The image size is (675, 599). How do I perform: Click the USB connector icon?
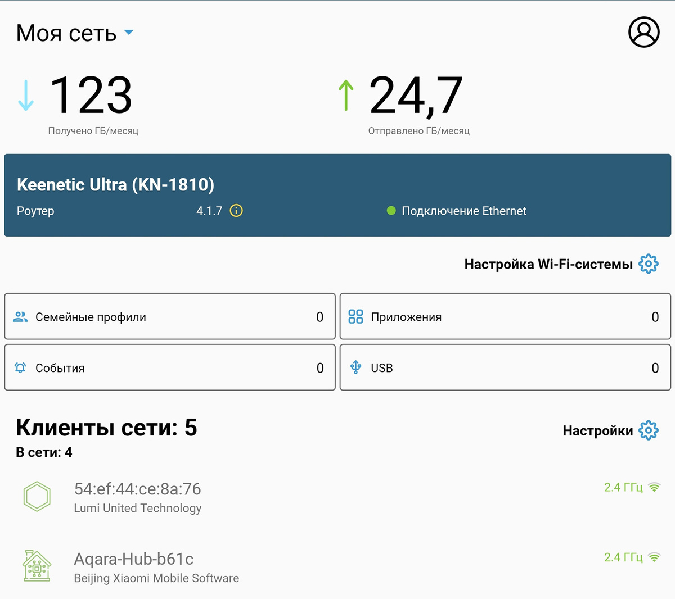[x=355, y=367]
